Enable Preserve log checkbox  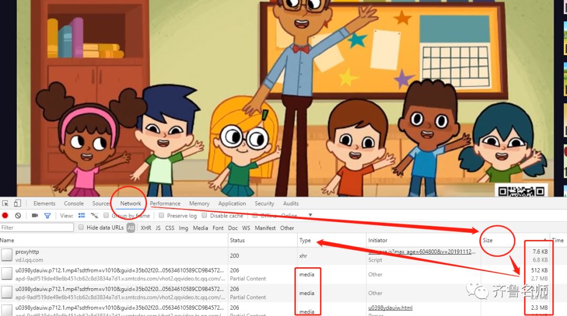[x=161, y=215]
